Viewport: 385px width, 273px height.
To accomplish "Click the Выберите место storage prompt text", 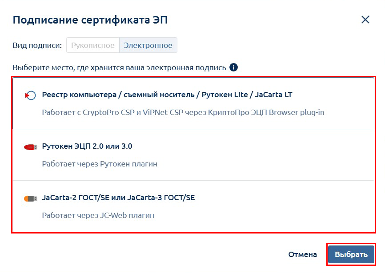I will point(119,67).
